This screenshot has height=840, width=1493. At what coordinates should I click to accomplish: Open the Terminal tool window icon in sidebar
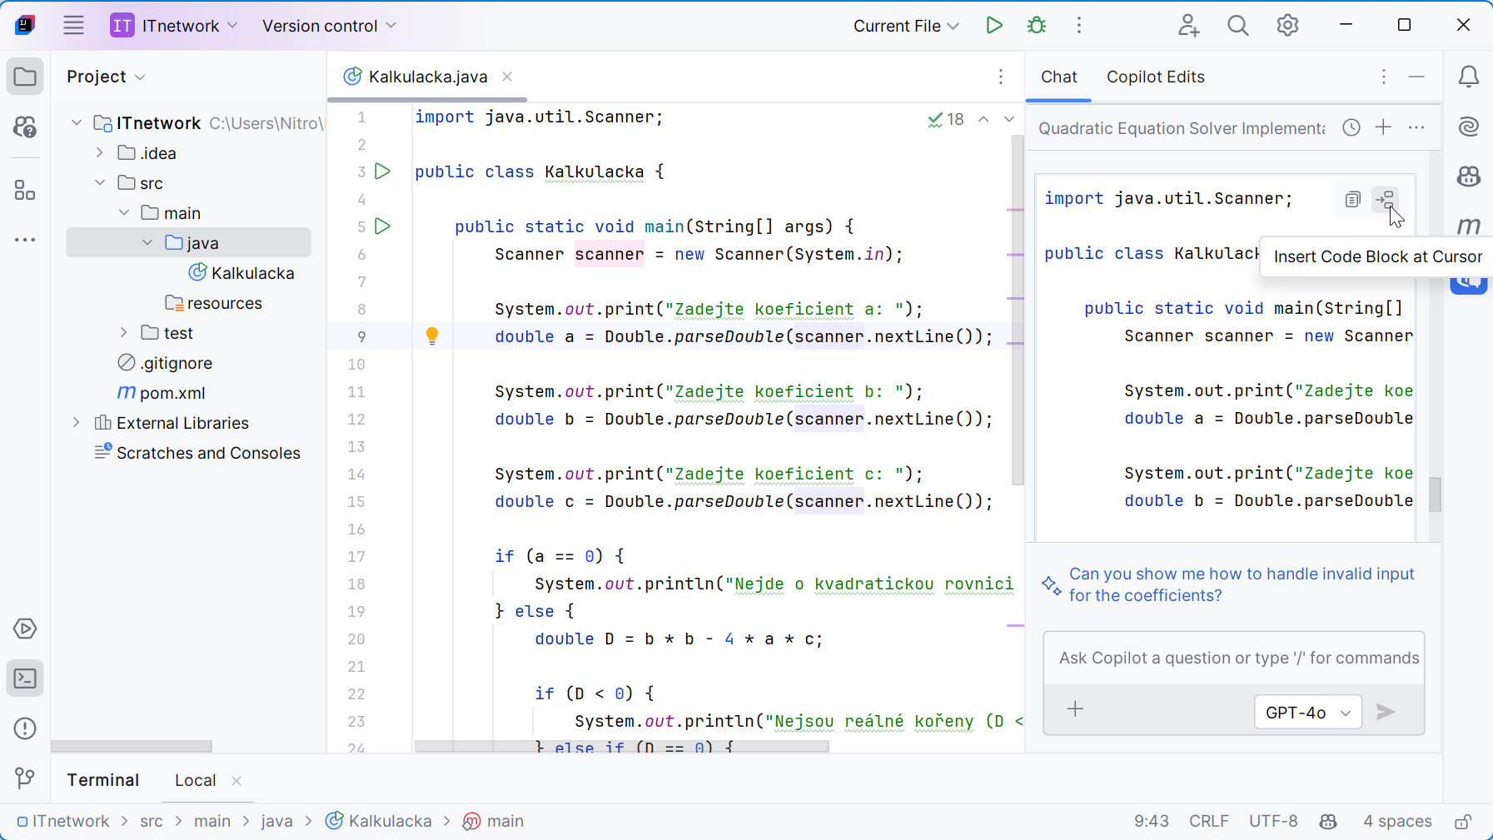click(x=25, y=678)
